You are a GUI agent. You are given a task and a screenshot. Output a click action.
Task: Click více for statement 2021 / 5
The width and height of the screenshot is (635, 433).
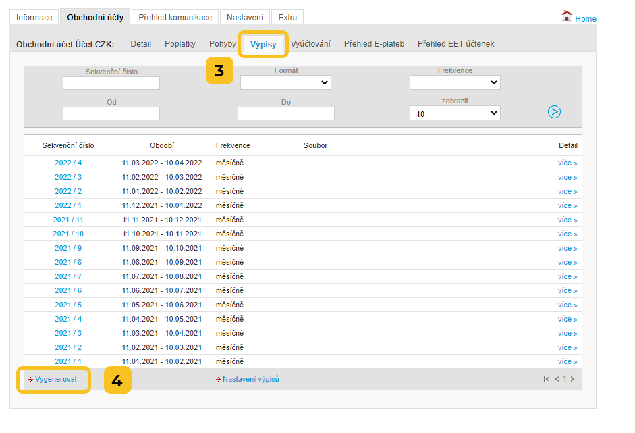pos(568,305)
